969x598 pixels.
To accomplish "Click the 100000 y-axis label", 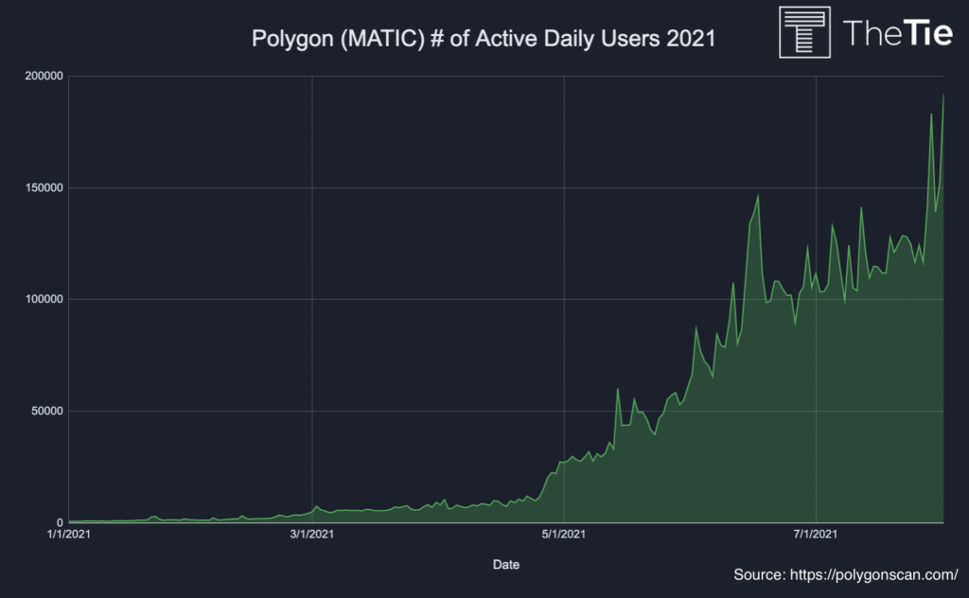I will point(43,300).
